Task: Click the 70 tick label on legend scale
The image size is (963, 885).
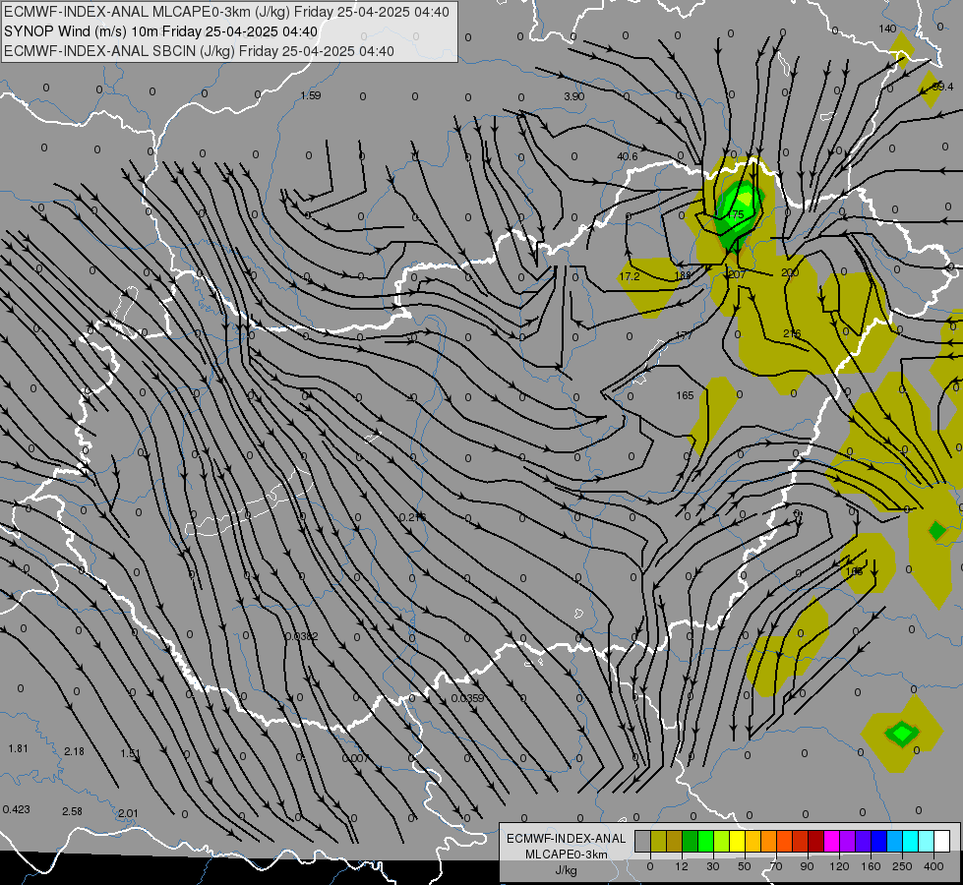Action: tap(776, 866)
